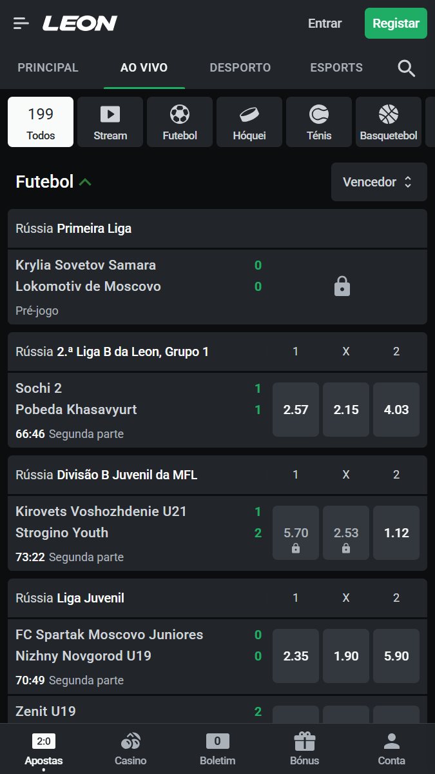435x774 pixels.
Task: Go to Conta profile
Action: (x=391, y=748)
